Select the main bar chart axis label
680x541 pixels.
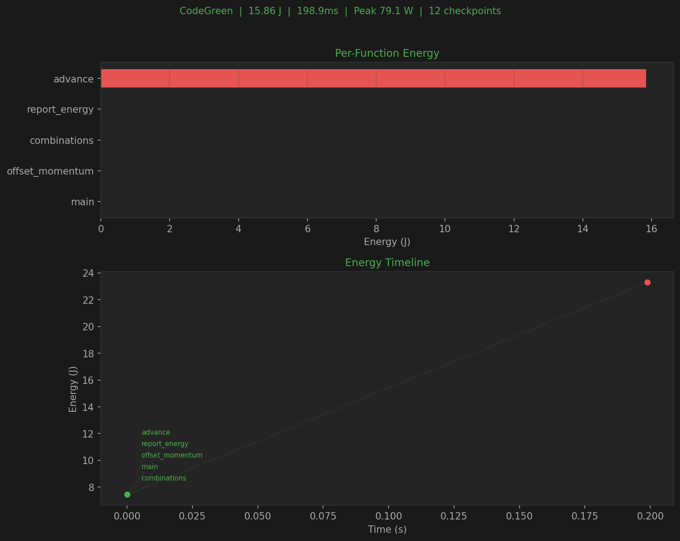(x=82, y=202)
